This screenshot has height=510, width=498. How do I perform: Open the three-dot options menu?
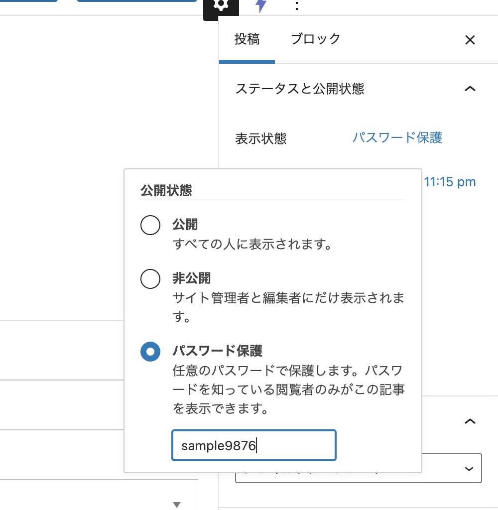point(297,5)
